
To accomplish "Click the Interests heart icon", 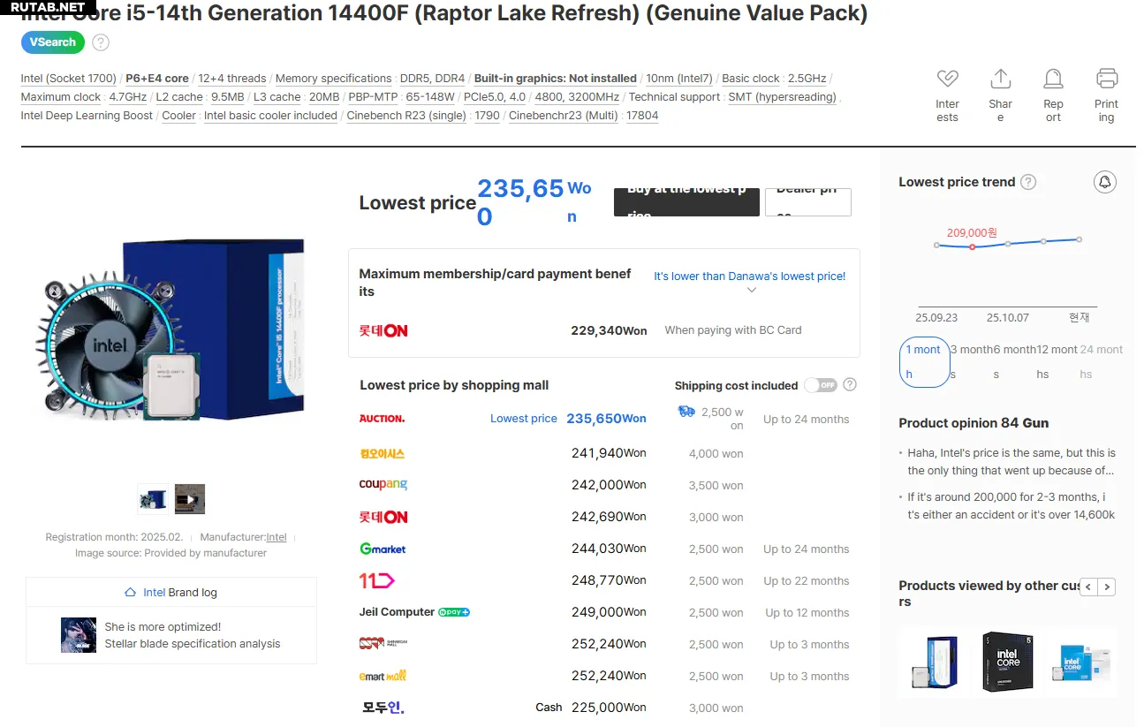I will pos(947,80).
